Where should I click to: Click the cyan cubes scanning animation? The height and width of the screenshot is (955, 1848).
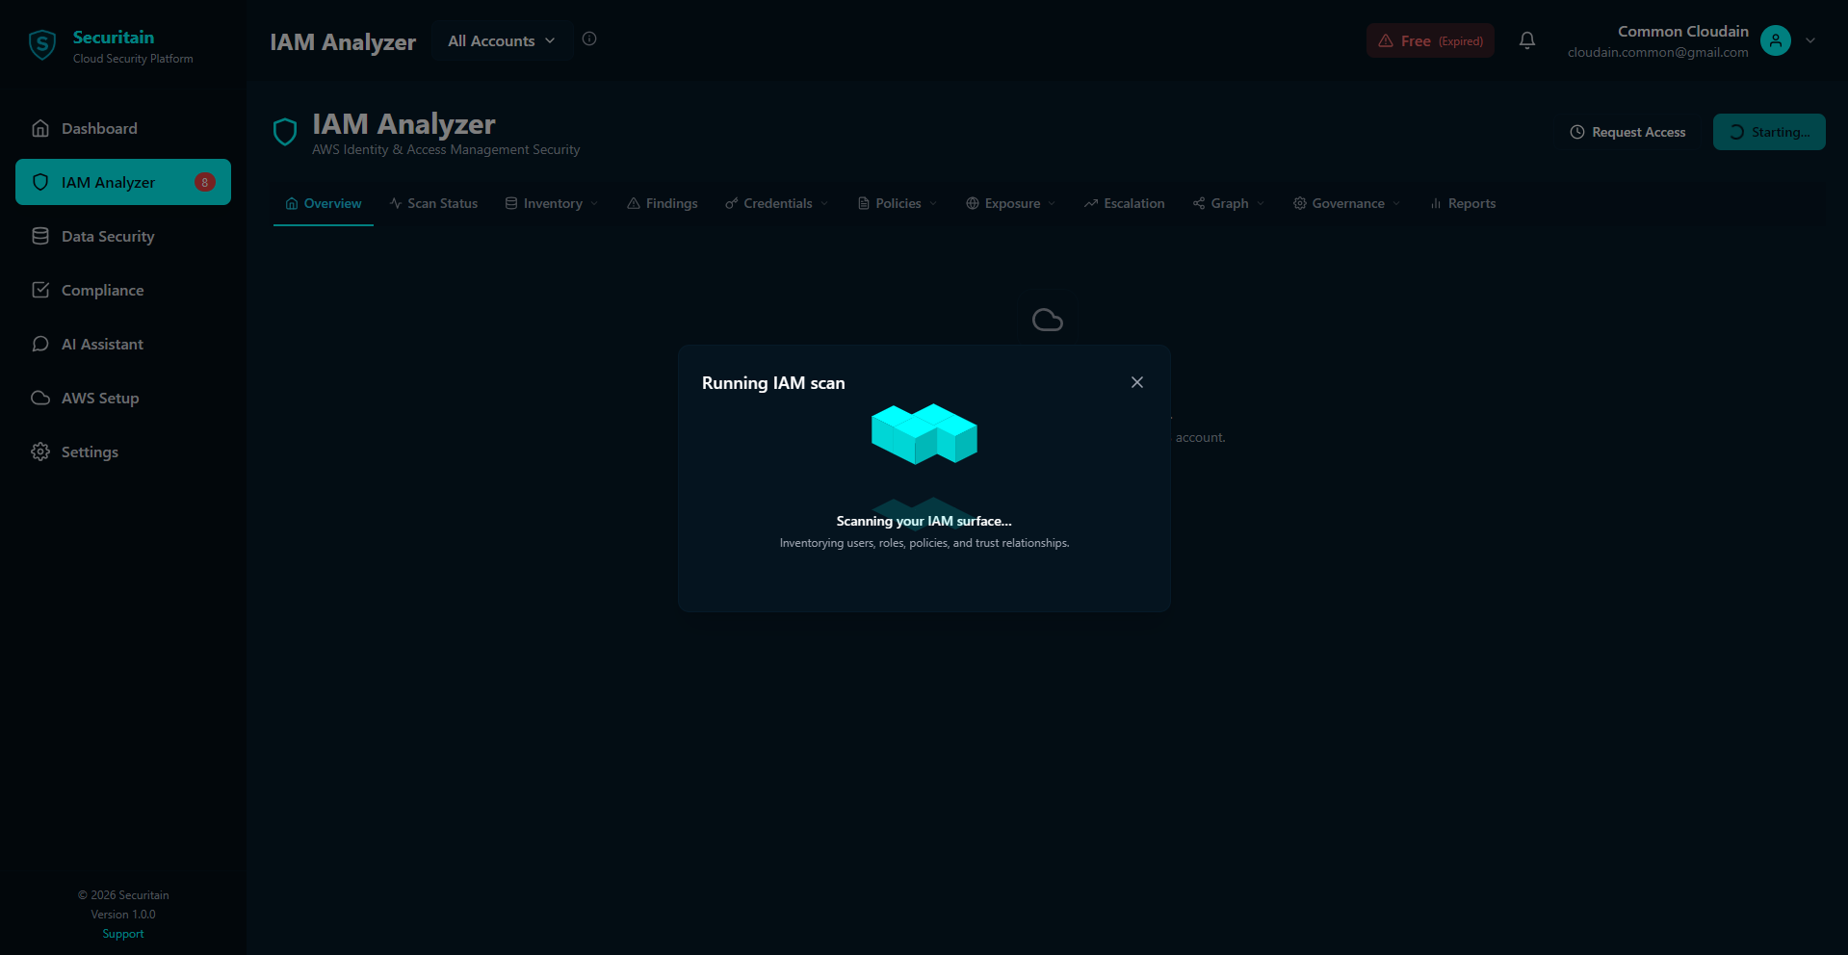tap(924, 434)
